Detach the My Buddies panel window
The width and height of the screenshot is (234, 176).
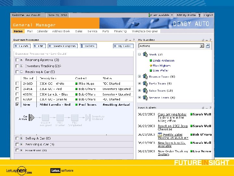coord(203,40)
